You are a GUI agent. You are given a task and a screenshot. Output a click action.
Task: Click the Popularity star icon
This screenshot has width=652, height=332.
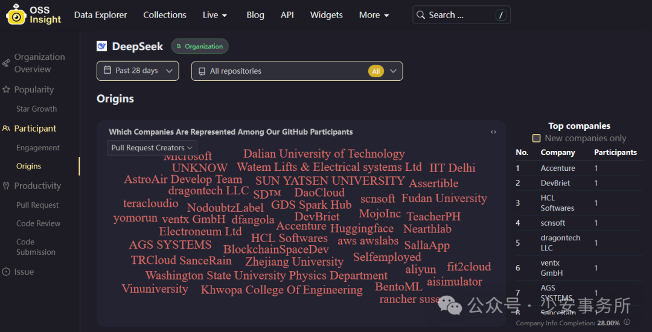pyautogui.click(x=6, y=90)
